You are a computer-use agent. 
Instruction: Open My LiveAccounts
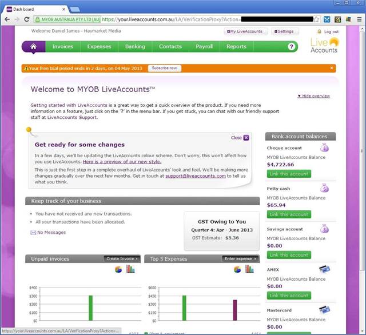pos(246,31)
